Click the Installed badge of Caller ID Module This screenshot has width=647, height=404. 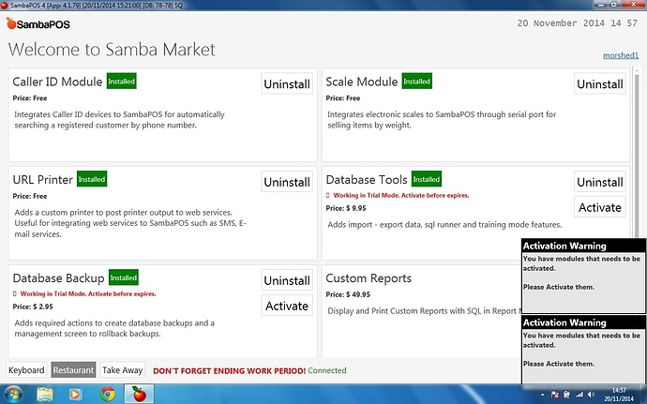tap(121, 82)
